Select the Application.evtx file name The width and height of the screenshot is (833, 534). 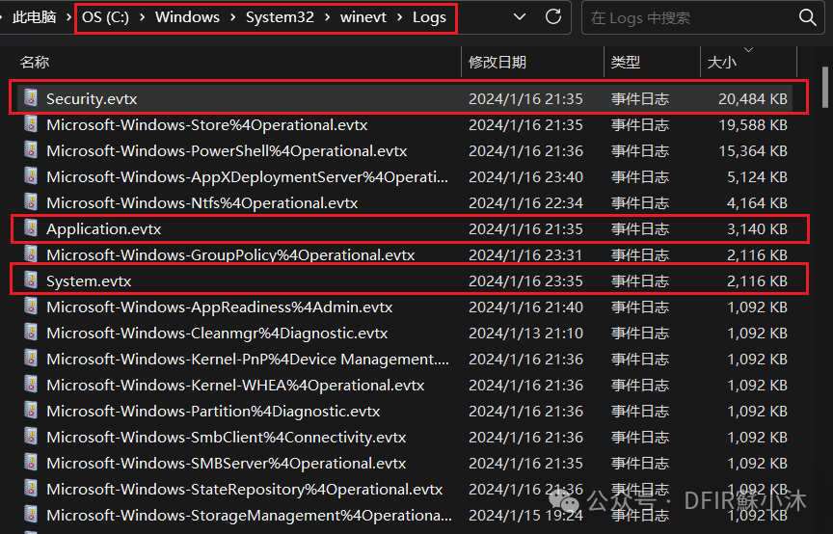tap(103, 229)
